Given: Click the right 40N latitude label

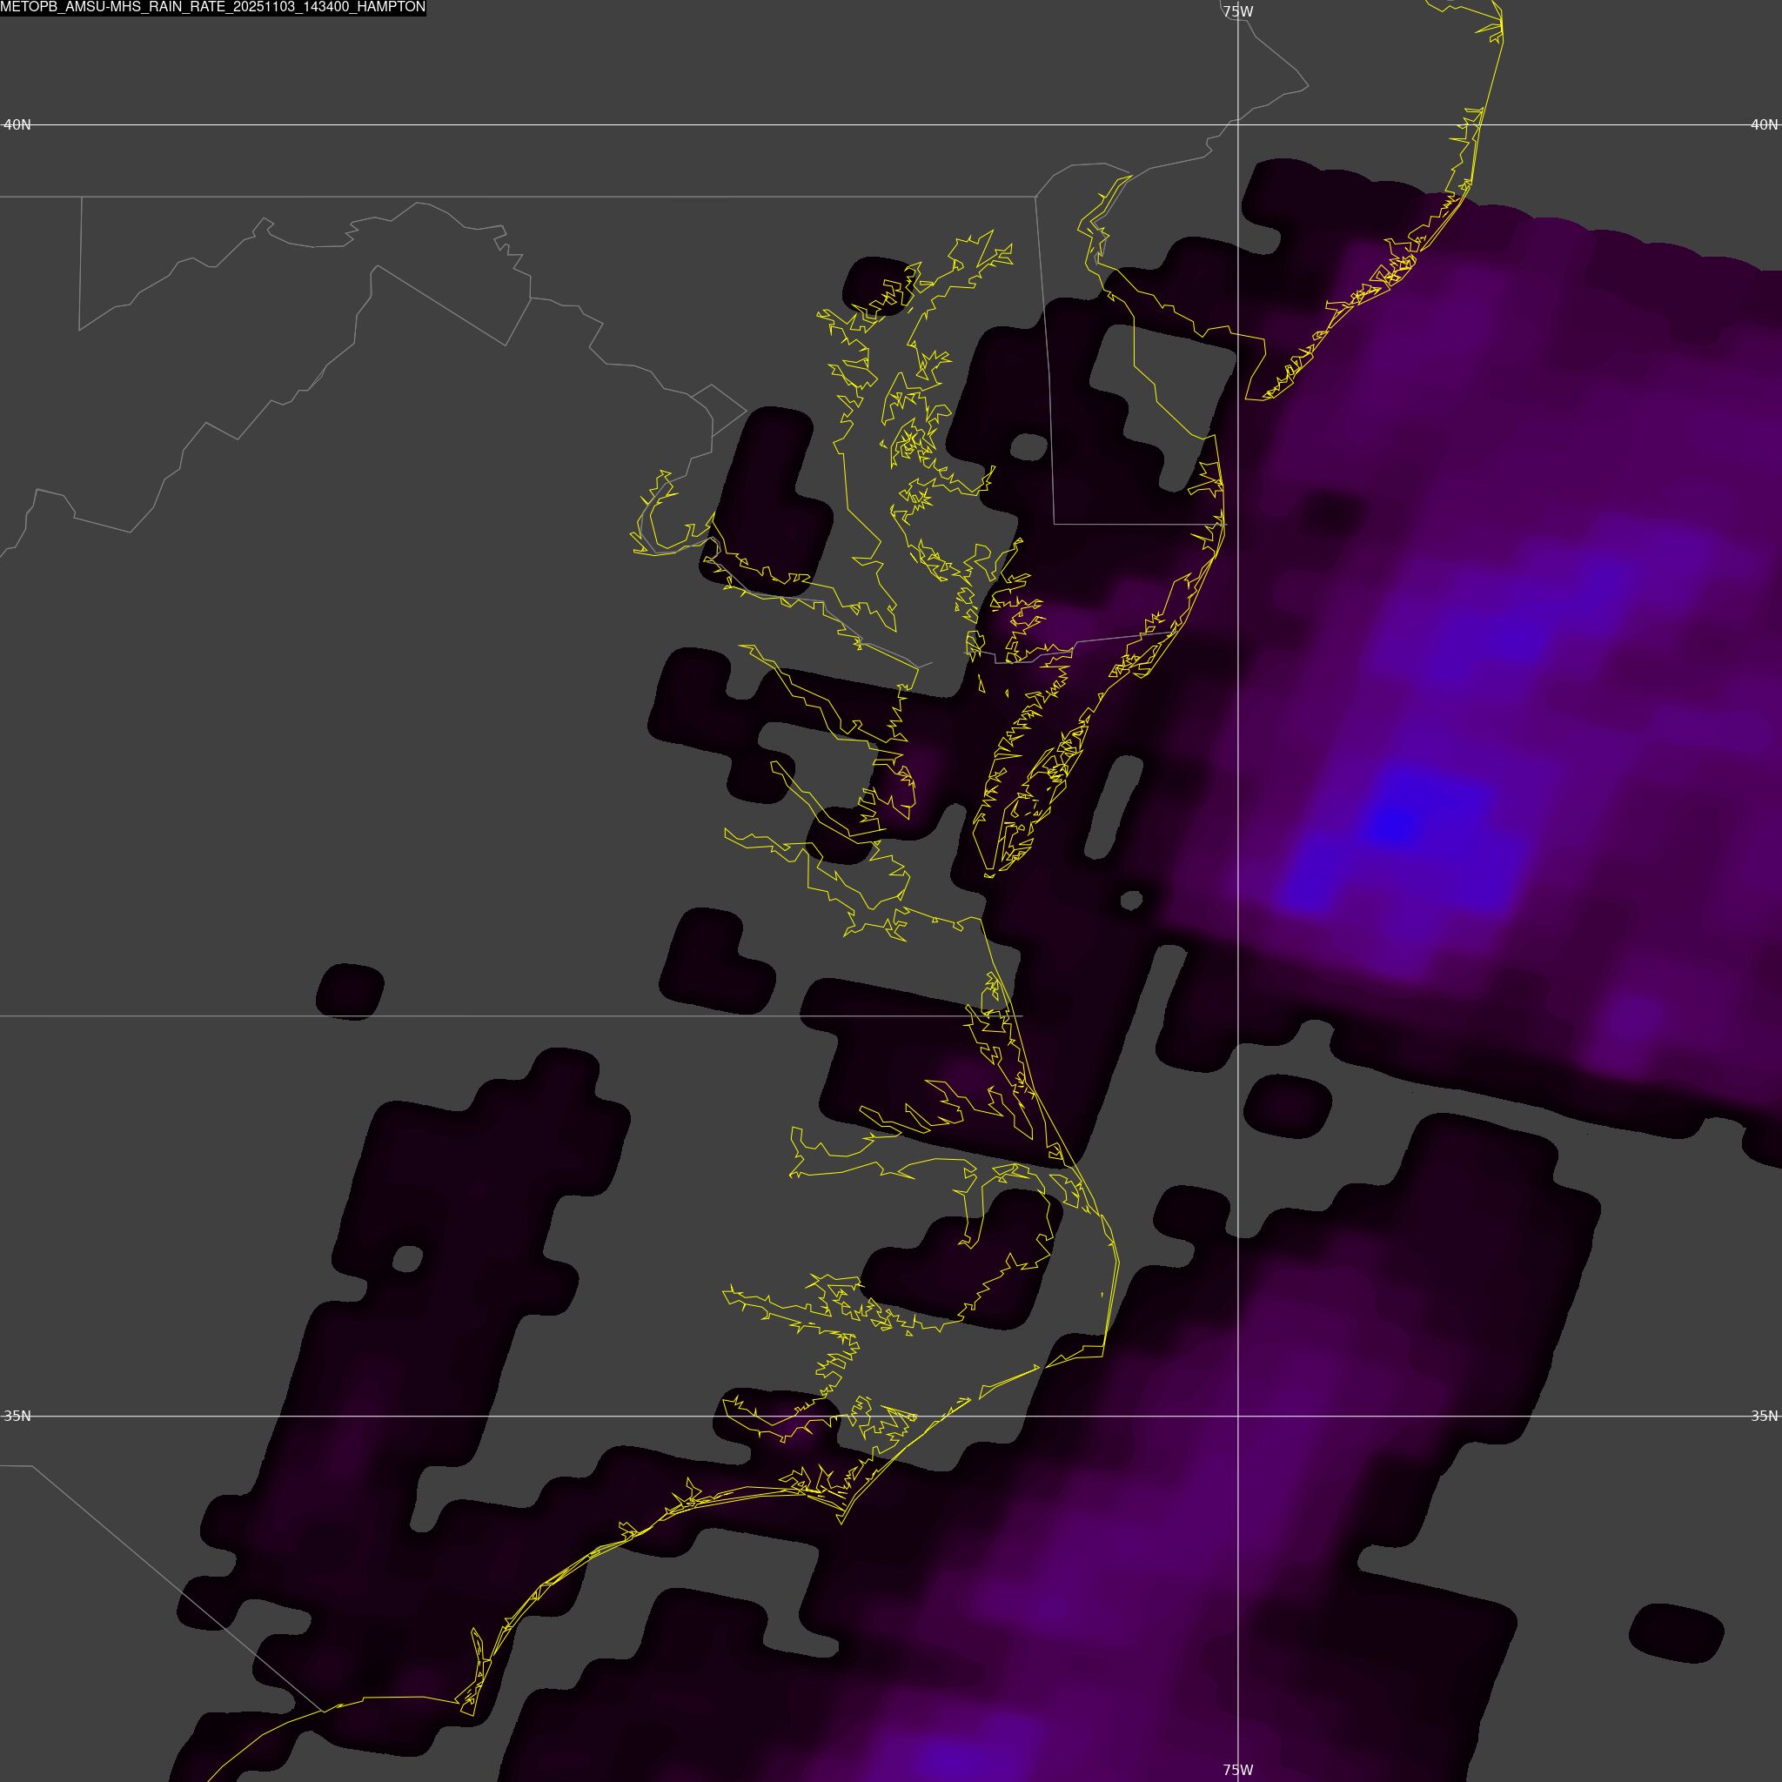Looking at the screenshot, I should 1764,124.
